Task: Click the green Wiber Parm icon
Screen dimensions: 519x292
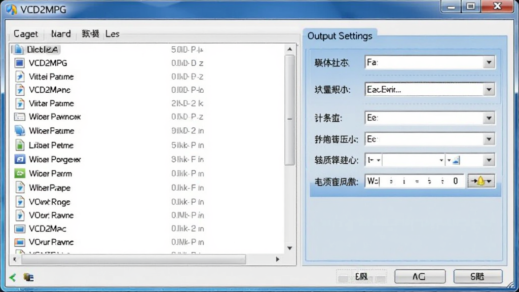Action: tap(20, 173)
